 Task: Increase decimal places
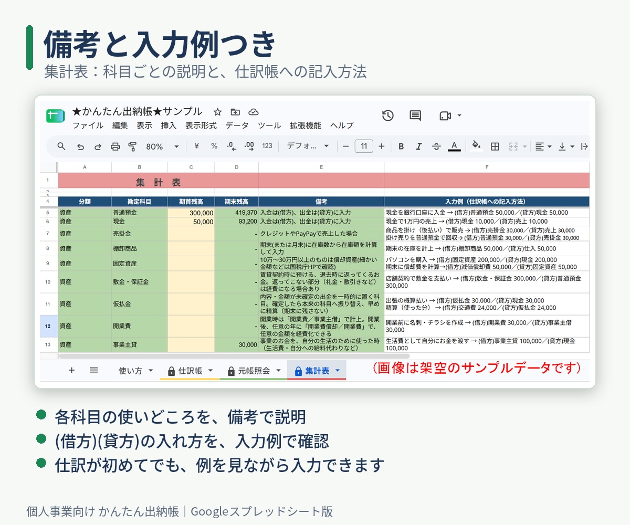(249, 146)
